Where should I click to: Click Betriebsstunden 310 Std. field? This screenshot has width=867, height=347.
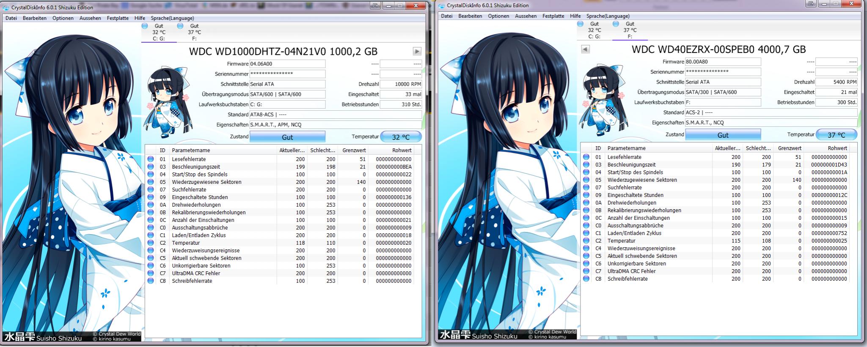[401, 104]
